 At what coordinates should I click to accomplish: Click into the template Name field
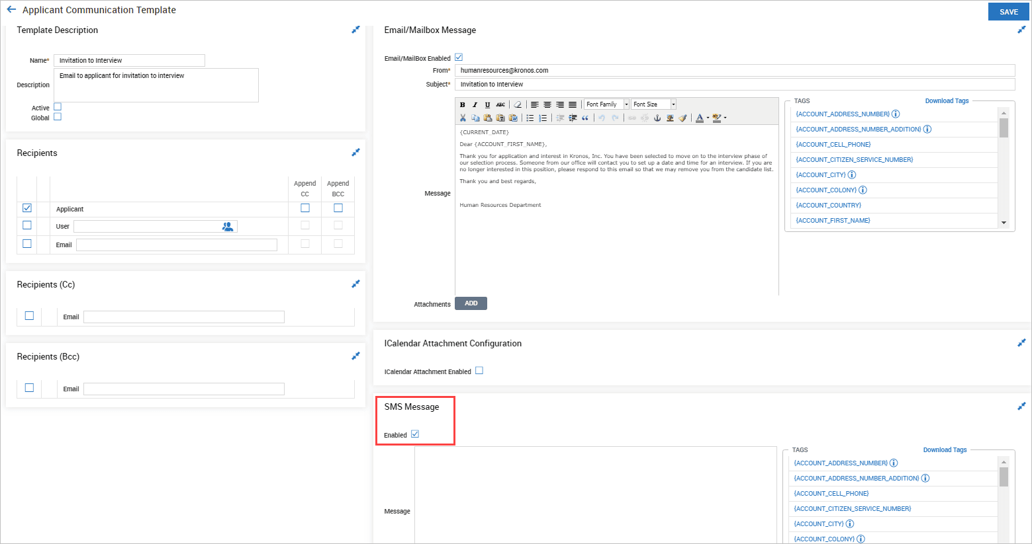click(129, 60)
